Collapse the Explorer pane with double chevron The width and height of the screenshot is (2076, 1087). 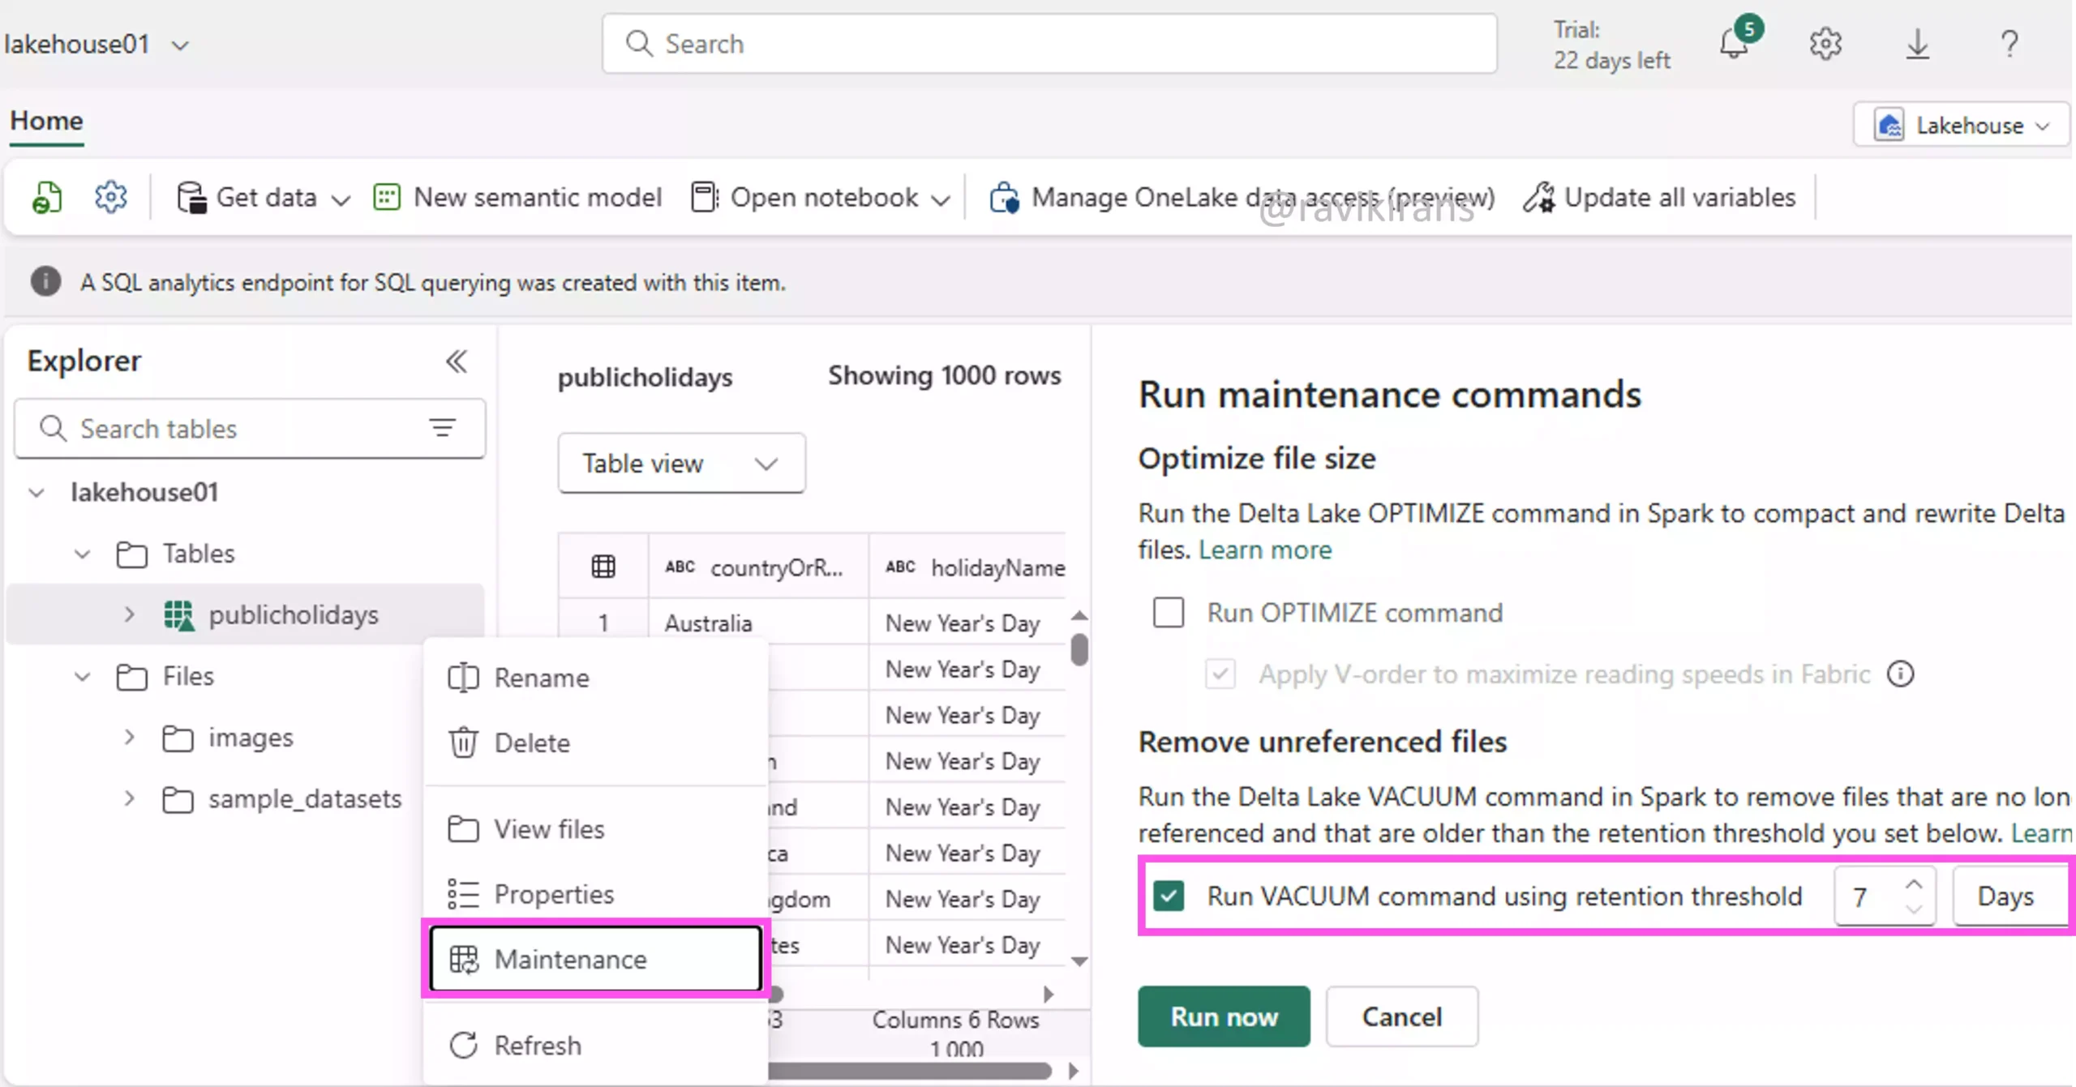457,361
